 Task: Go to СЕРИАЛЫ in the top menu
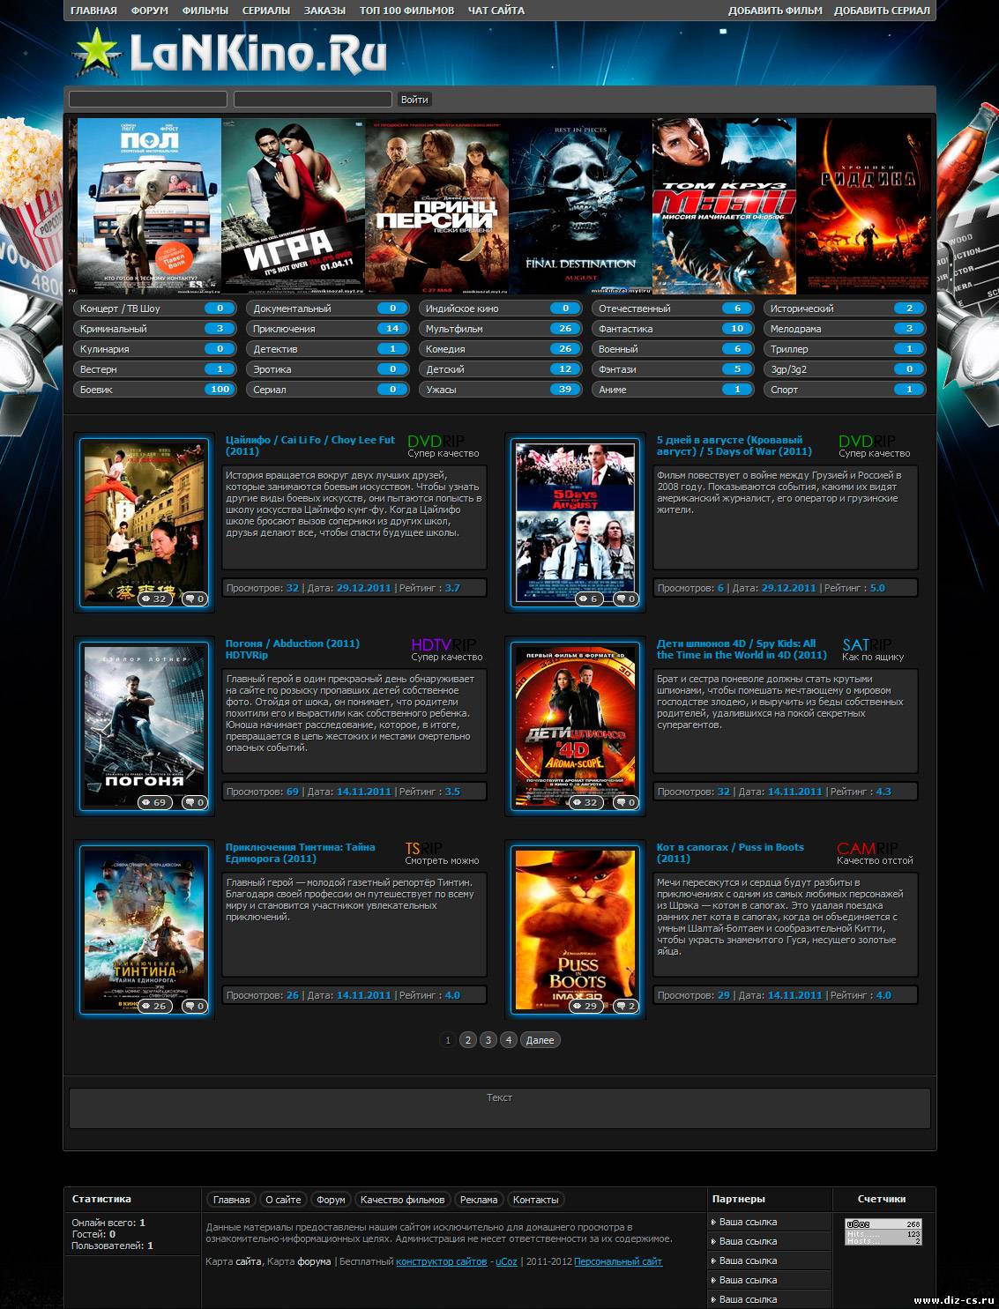point(266,11)
